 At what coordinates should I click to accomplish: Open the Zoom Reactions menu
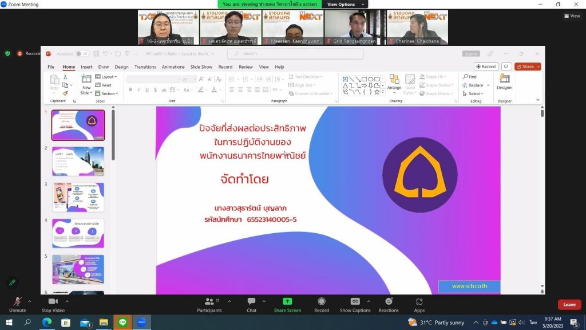[x=389, y=304]
